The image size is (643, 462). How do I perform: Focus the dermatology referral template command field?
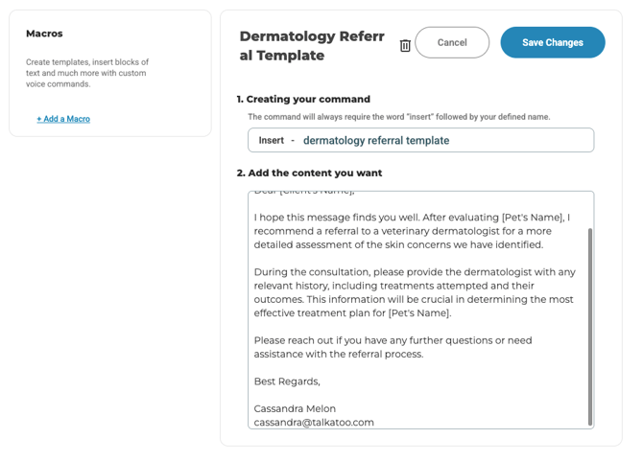[x=441, y=140]
